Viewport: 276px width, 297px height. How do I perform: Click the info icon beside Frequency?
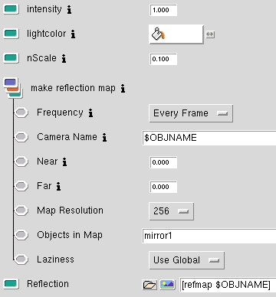(x=90, y=113)
